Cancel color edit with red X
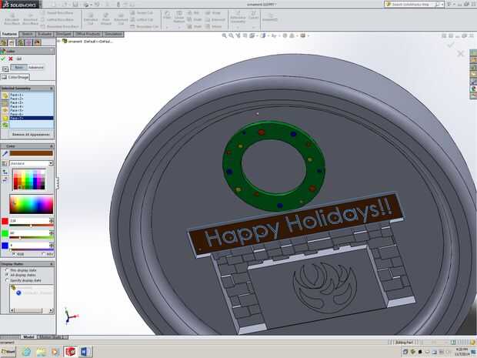This screenshot has width=477, height=358. [x=11, y=59]
